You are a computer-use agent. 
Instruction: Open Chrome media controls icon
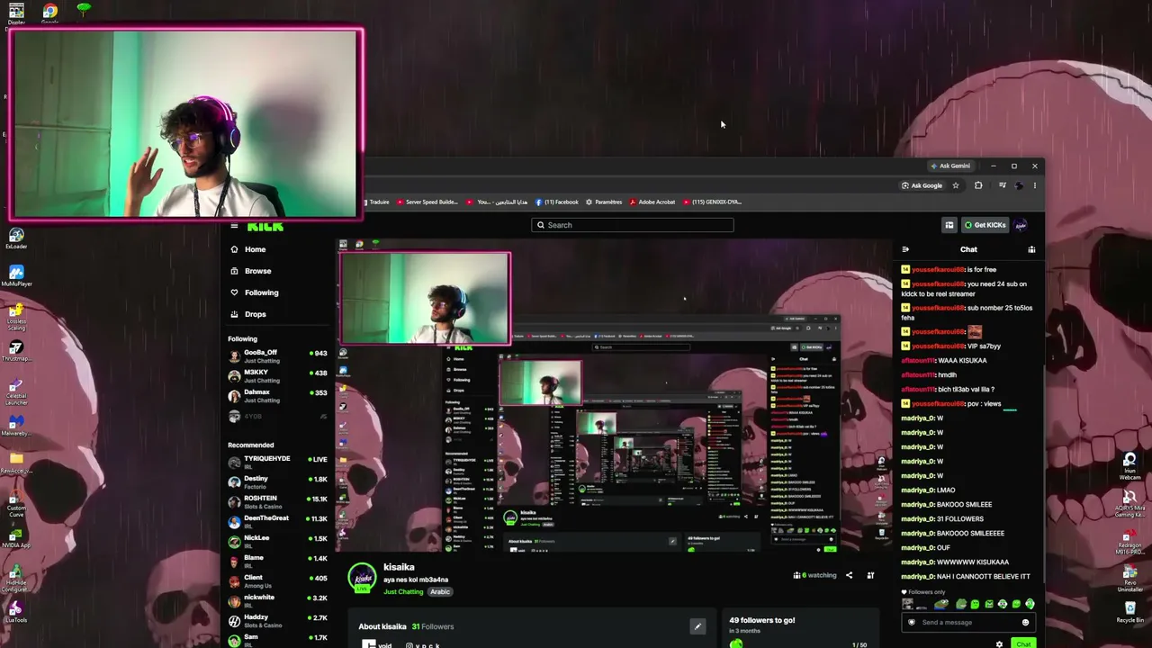tap(1002, 185)
